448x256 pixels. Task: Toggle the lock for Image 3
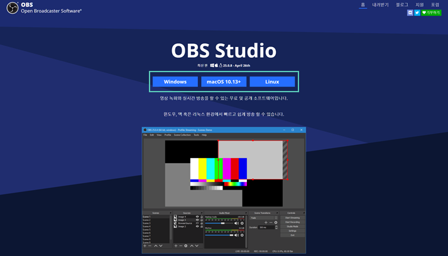pyautogui.click(x=202, y=220)
